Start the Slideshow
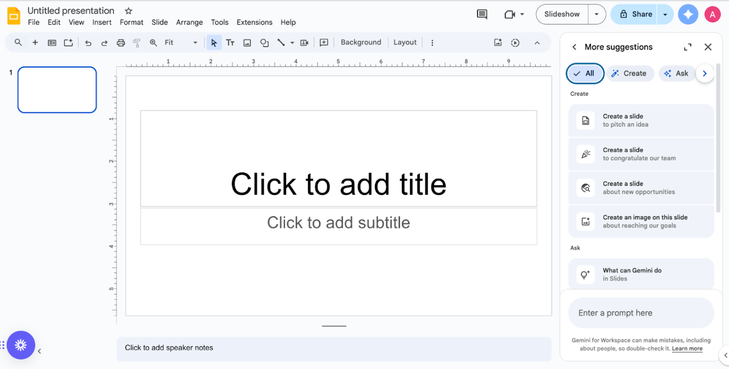The image size is (729, 369). coord(561,14)
